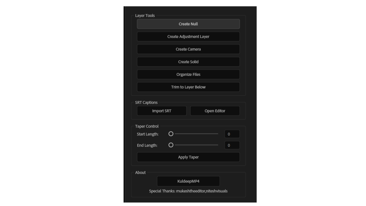Image resolution: width=366 pixels, height=206 pixels.
Task: Open the KuldeepMP4 about button
Action: pos(188,181)
